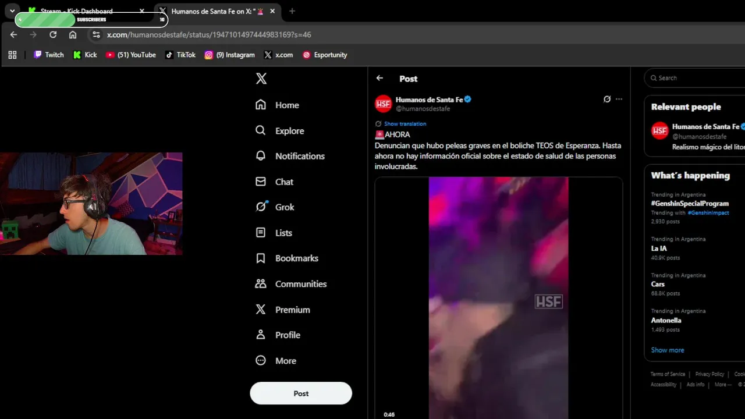
Task: Close the Humanos de Santa Fe tab
Action: (x=272, y=11)
